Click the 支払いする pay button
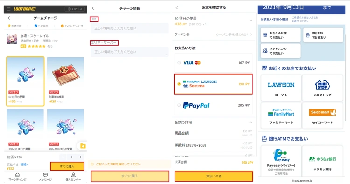 214,176
